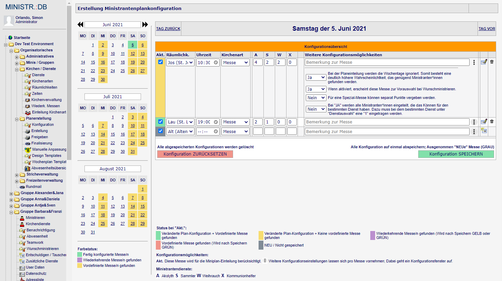Toggle the Akt. checkbox for the Lau Messe
Screen dimensions: 502x281
[160, 121]
